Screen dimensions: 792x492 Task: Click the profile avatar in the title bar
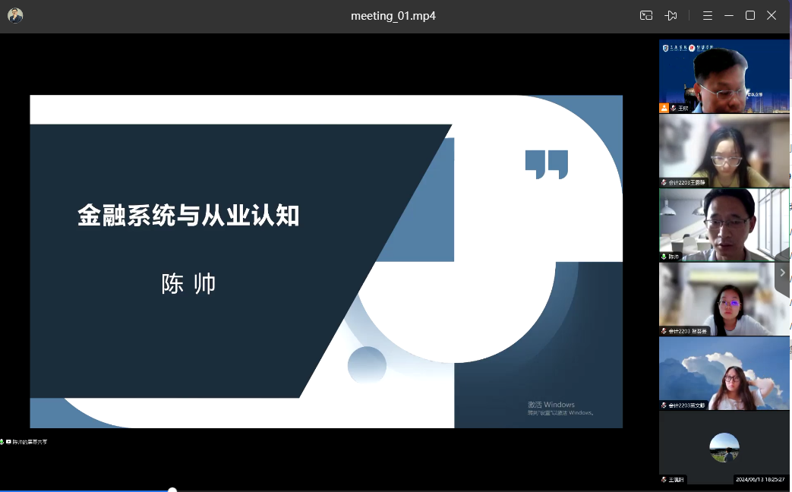coord(15,15)
